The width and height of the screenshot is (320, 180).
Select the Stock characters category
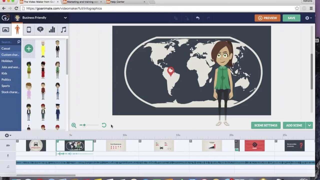10,92
